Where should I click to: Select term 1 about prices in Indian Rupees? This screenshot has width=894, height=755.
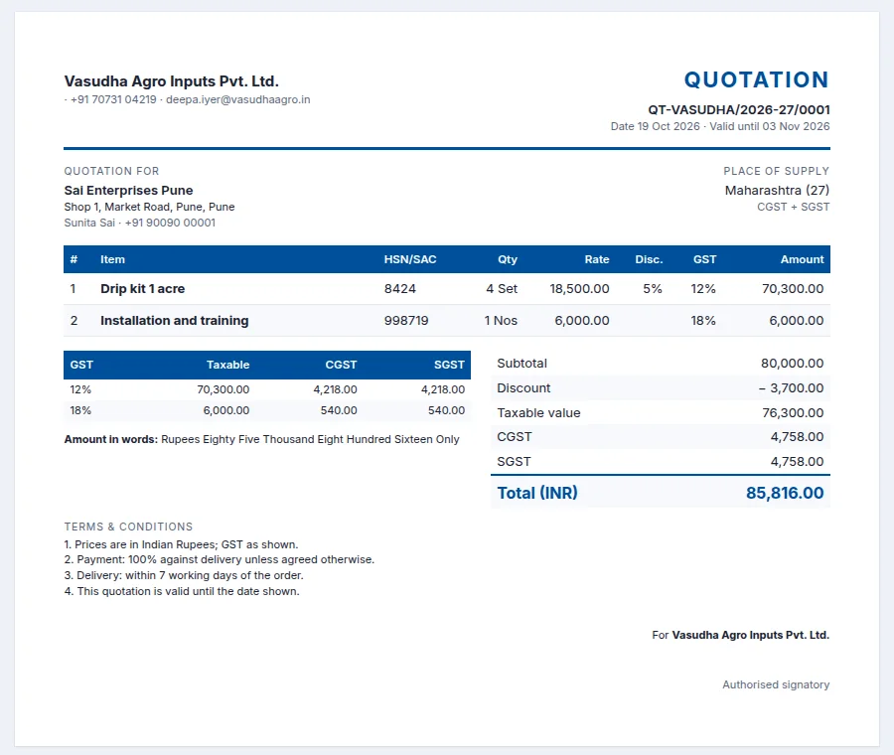click(x=182, y=544)
